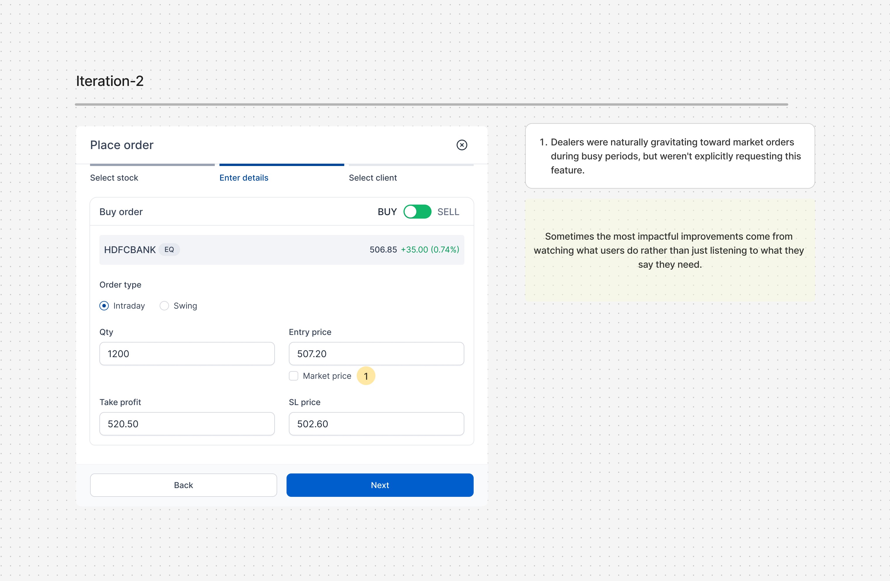
Task: Click the yellow annotation badge numbered 1
Action: (365, 376)
